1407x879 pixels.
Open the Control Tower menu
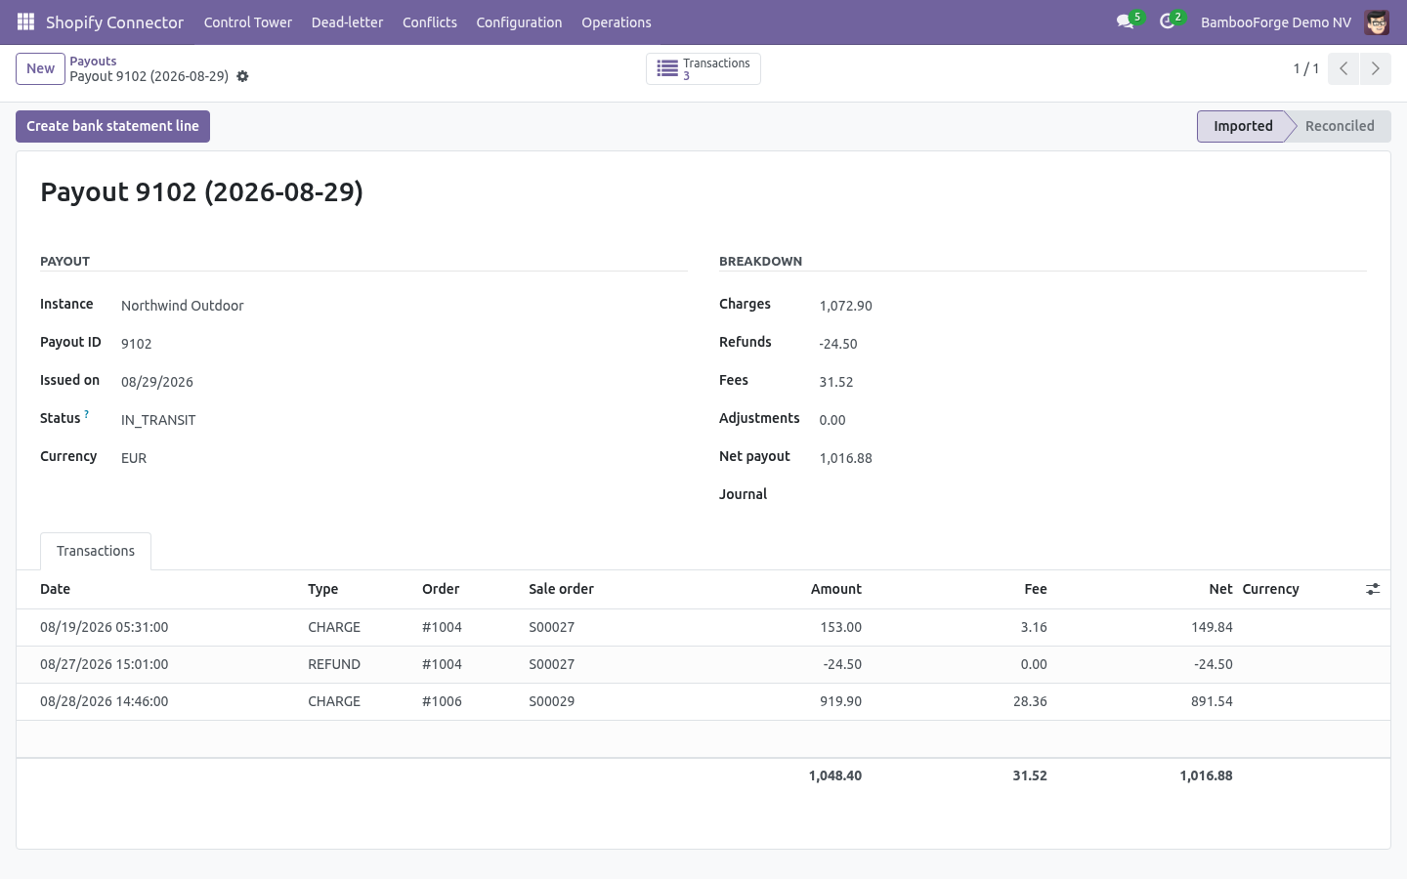click(248, 21)
